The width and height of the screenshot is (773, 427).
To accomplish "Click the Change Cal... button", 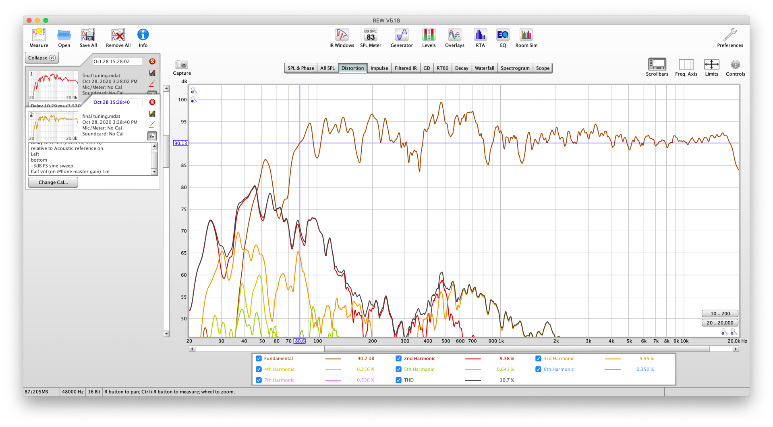I will click(53, 183).
